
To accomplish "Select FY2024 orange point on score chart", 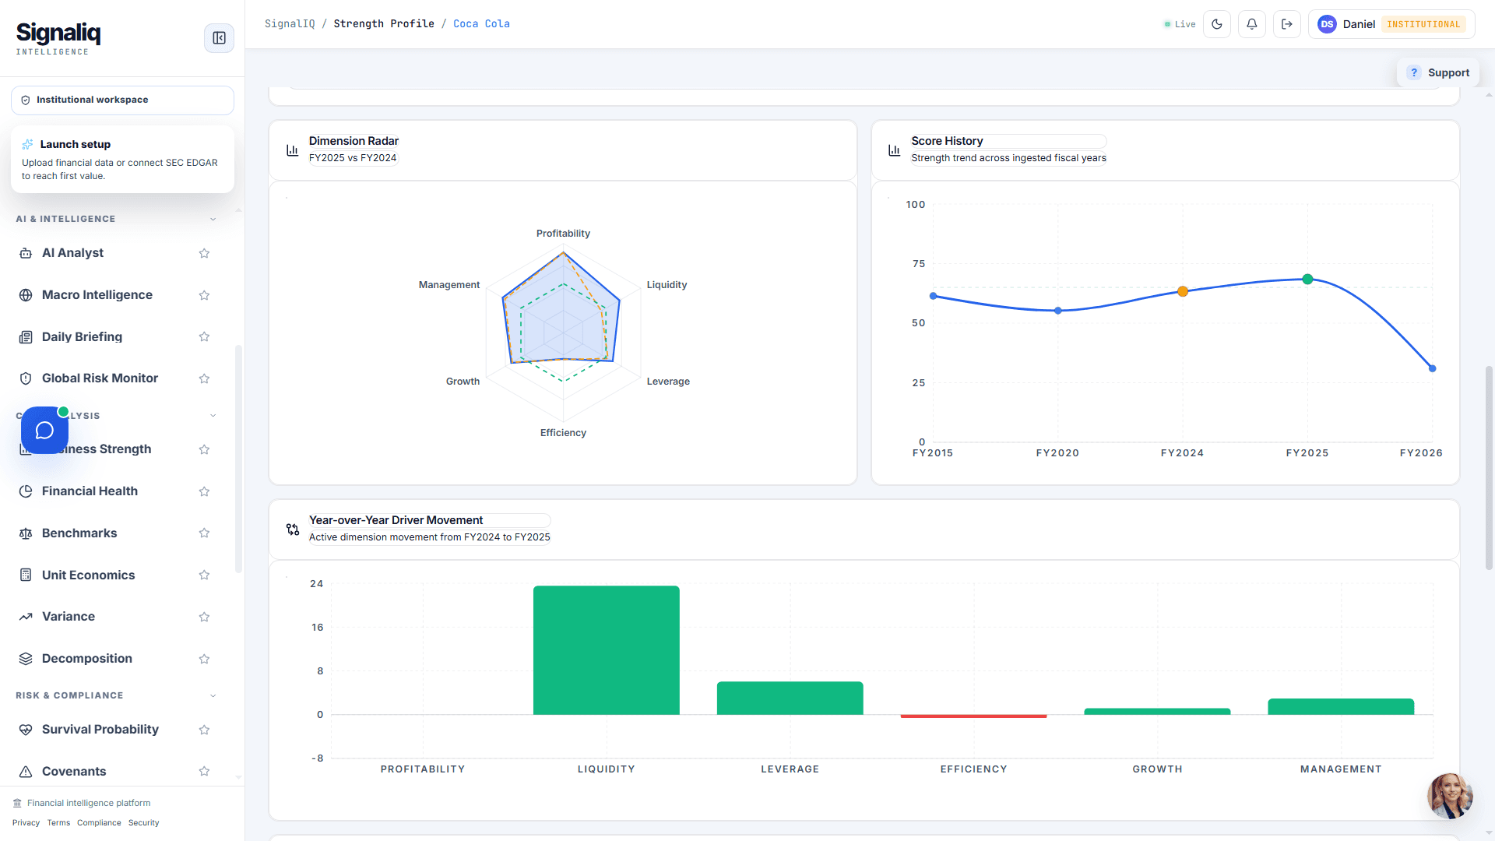I will pyautogui.click(x=1183, y=291).
